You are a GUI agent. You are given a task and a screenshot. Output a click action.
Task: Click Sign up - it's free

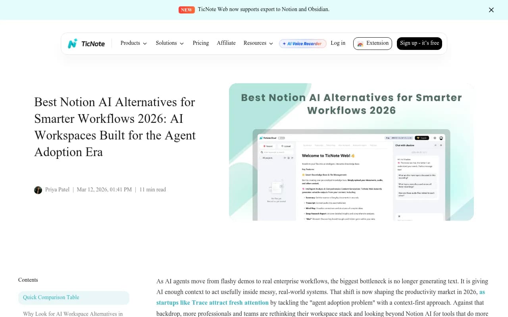pos(419,44)
